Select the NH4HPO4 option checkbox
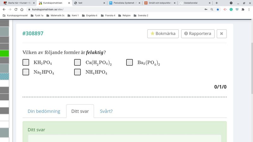 [77, 72]
